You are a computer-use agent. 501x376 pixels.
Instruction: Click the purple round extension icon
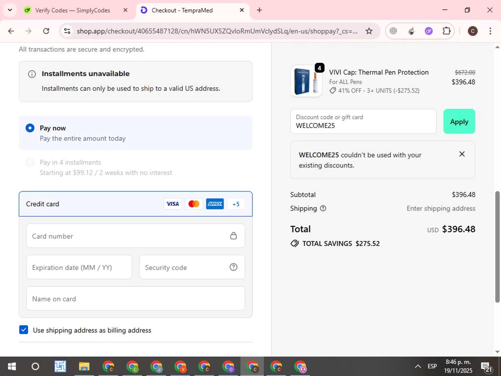429,31
